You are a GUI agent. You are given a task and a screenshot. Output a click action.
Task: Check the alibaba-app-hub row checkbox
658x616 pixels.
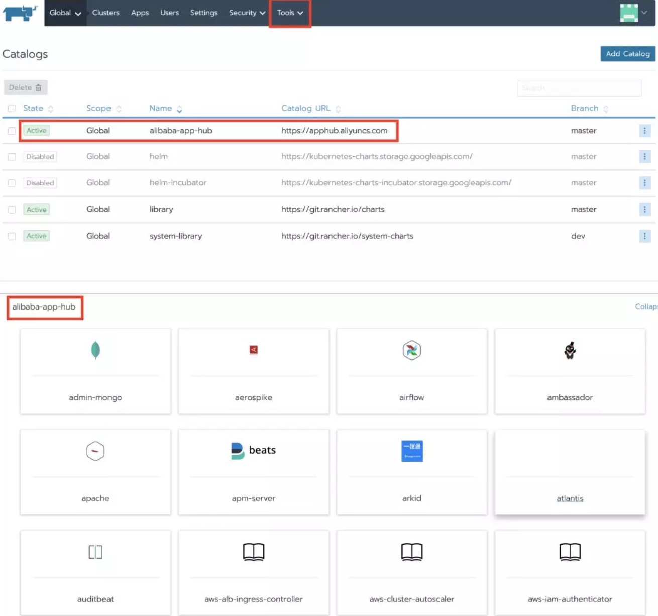(12, 131)
